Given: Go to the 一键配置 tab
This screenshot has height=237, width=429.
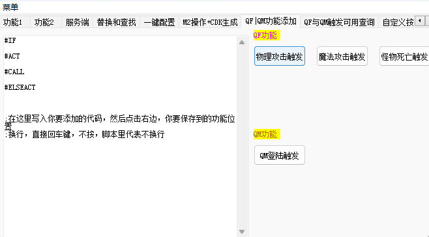Looking at the screenshot, I should click(x=159, y=22).
